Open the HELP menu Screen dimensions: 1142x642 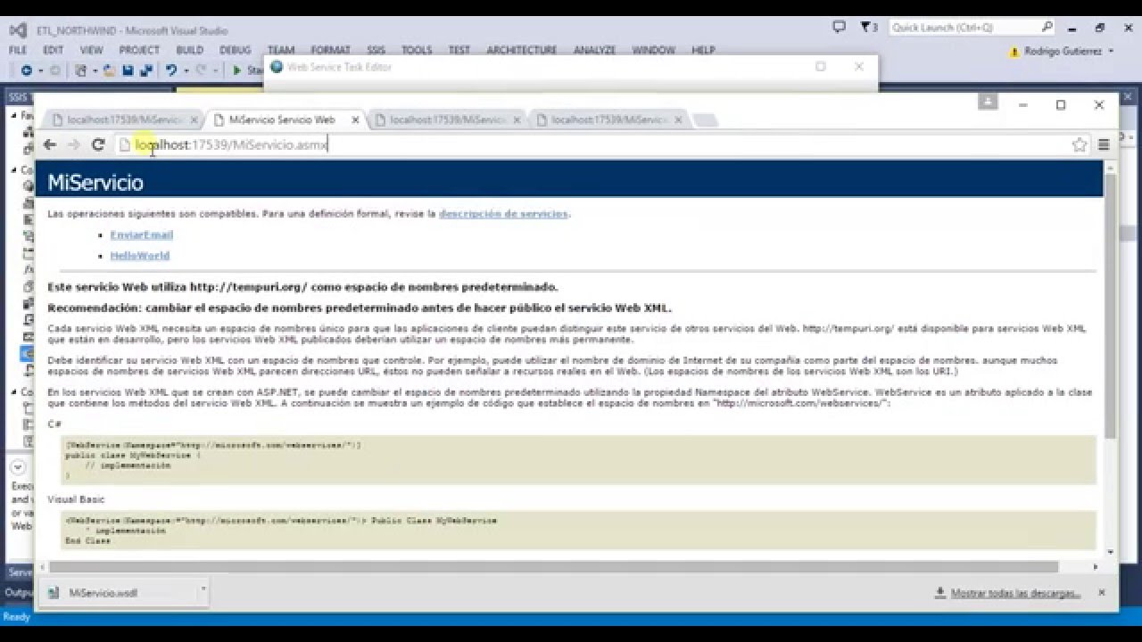click(x=703, y=50)
